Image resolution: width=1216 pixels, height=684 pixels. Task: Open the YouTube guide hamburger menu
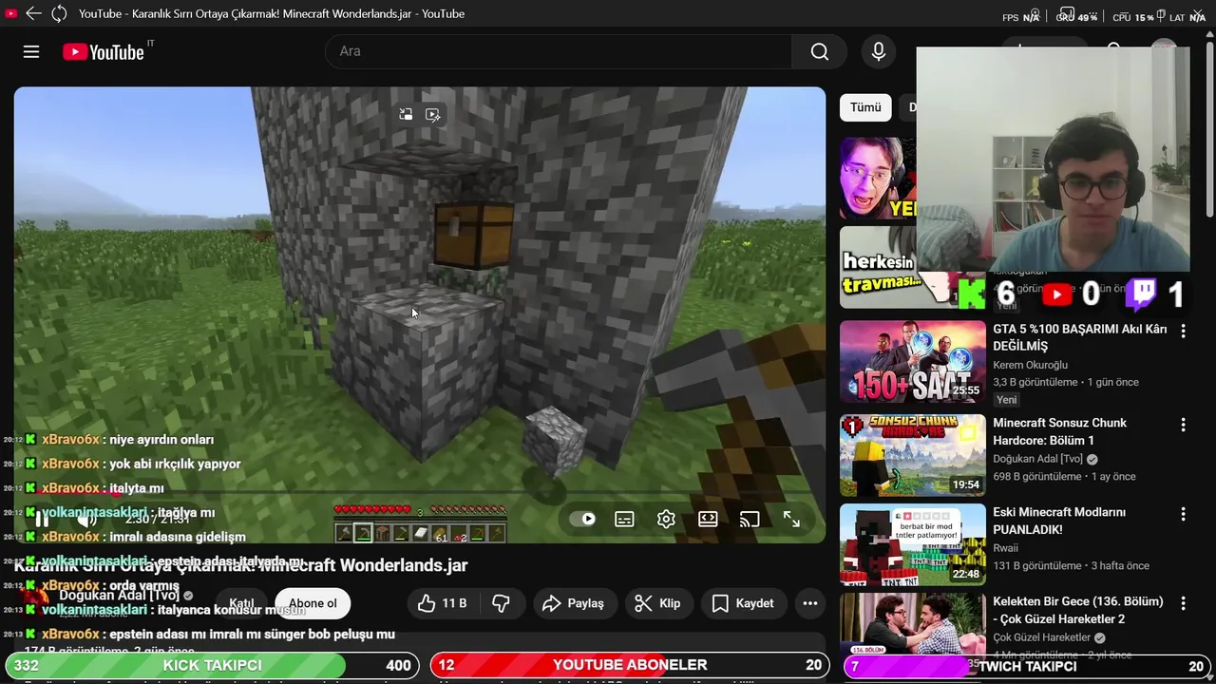coord(31,51)
